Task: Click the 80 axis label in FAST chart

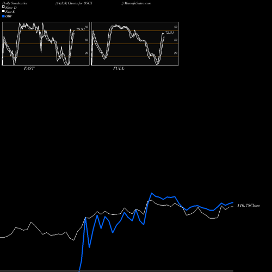Action: tap(86, 27)
